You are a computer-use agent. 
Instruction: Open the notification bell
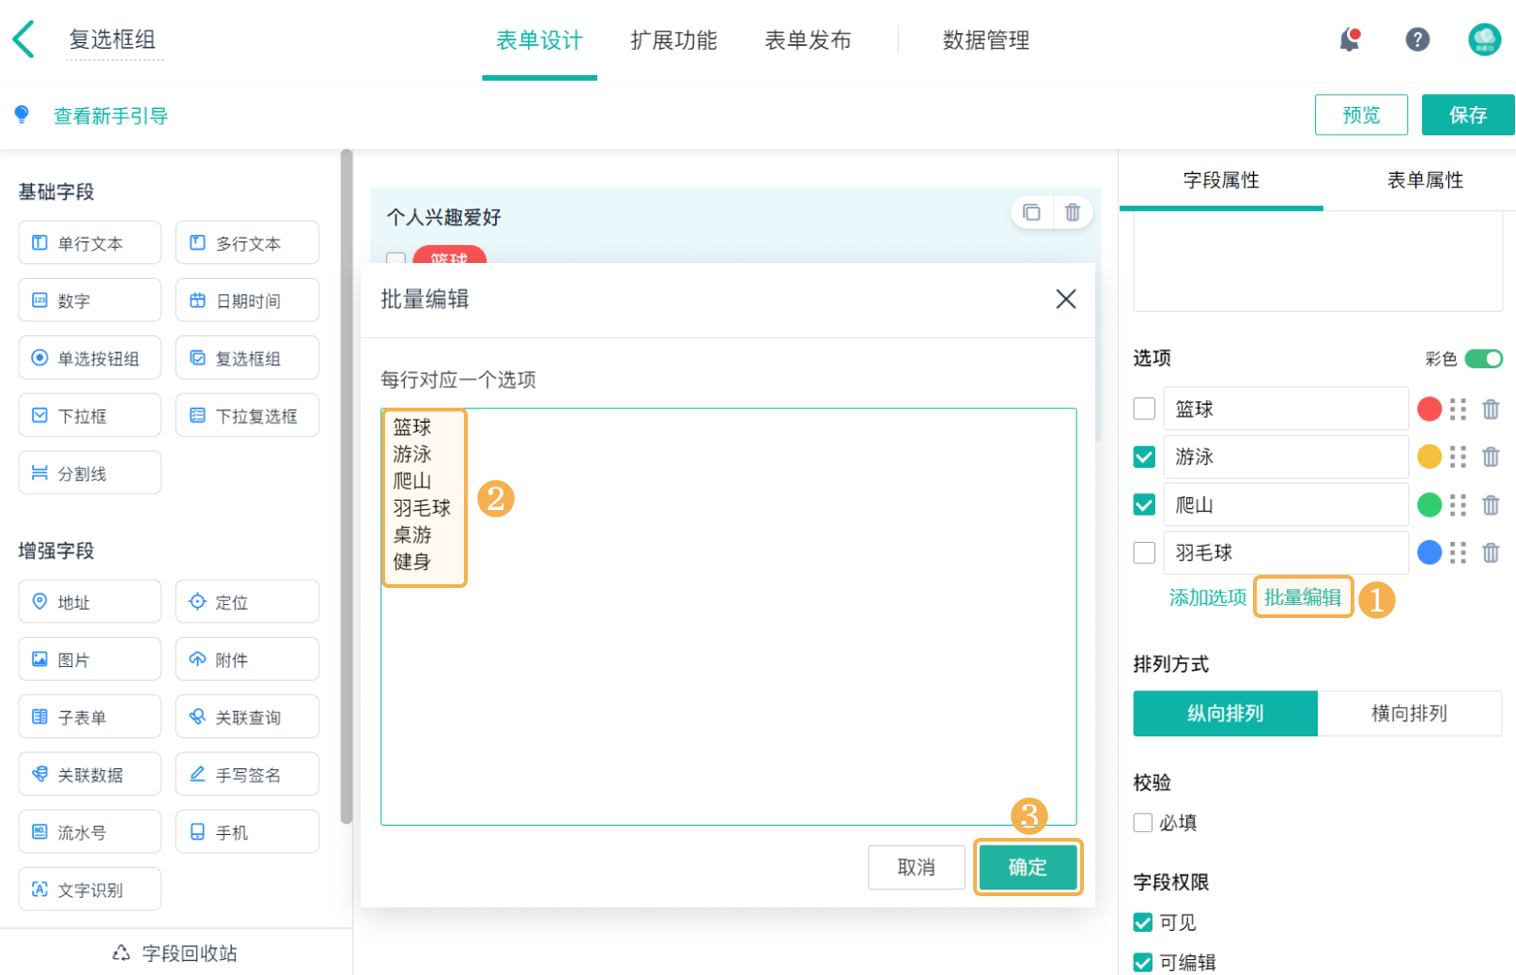pyautogui.click(x=1350, y=39)
